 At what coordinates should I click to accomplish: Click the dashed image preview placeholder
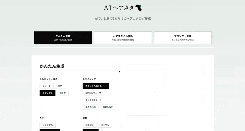146,90
